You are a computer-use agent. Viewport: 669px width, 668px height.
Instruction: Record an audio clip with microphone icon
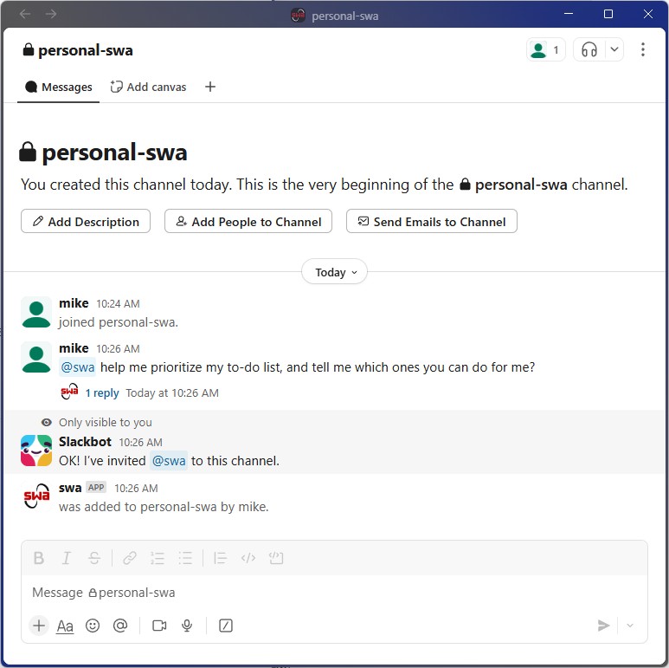(187, 626)
